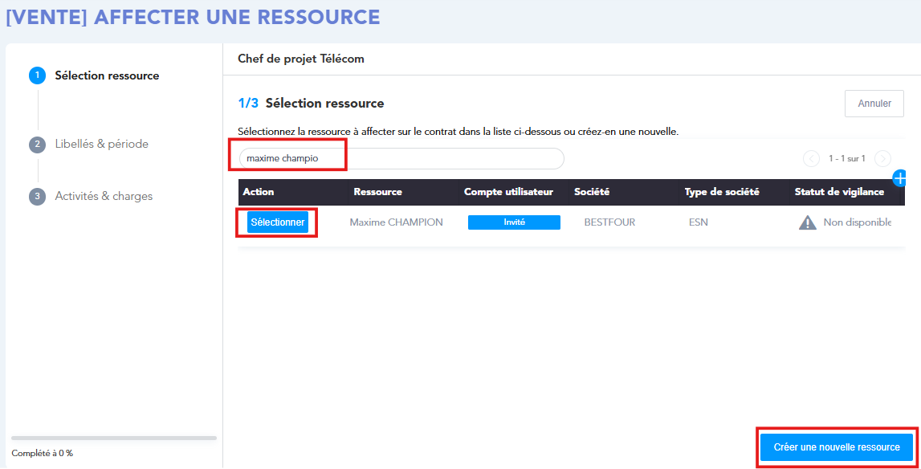Click the warning triangle vigilance icon
This screenshot has height=469, width=921.
807,222
